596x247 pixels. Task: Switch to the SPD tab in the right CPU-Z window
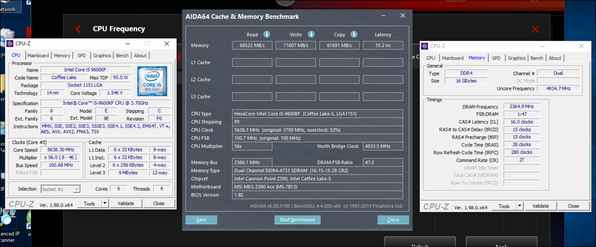496,58
